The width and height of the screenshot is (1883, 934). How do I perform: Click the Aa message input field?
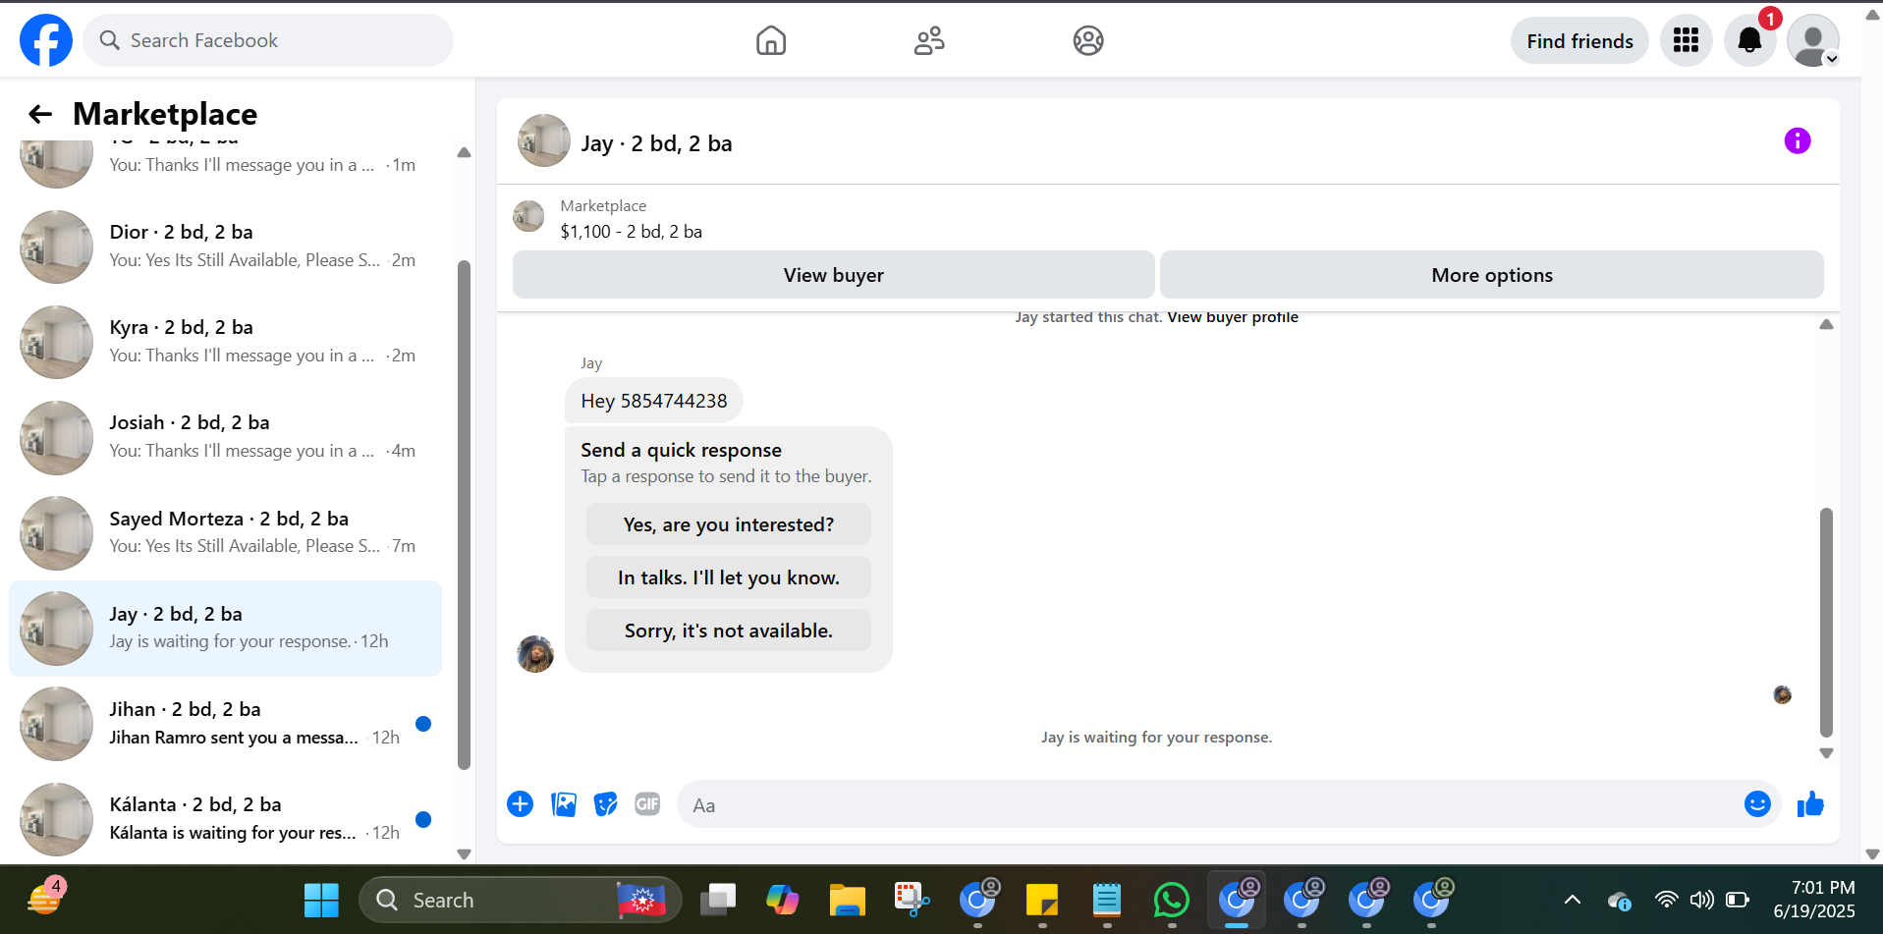pos(1208,805)
